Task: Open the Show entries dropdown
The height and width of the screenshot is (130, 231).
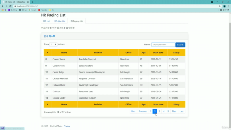Action: [x=53, y=44]
